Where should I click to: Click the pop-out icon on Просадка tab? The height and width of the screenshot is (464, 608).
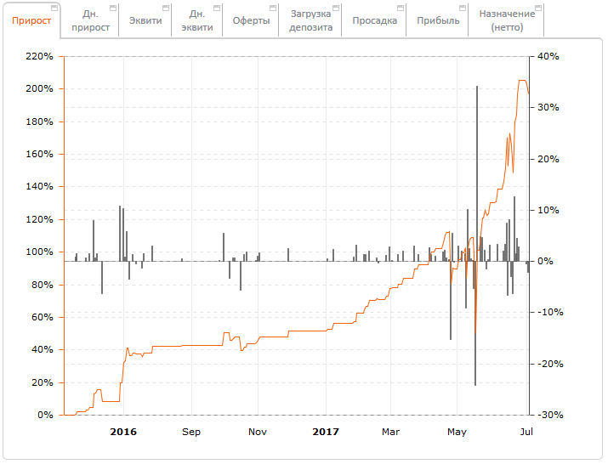[400, 8]
